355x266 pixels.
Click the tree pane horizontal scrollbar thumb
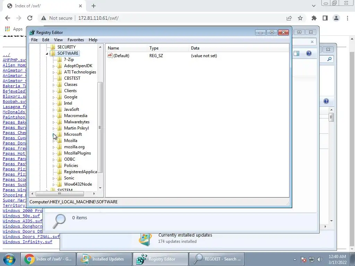(60, 194)
